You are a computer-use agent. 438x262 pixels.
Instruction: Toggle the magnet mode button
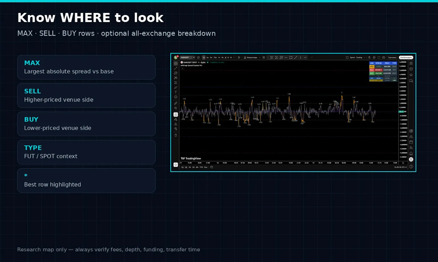tap(176, 114)
